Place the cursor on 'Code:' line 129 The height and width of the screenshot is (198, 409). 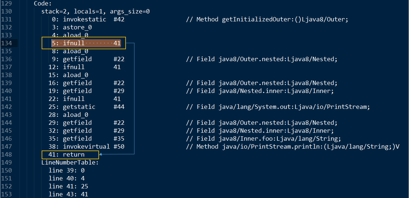pyautogui.click(x=43, y=4)
